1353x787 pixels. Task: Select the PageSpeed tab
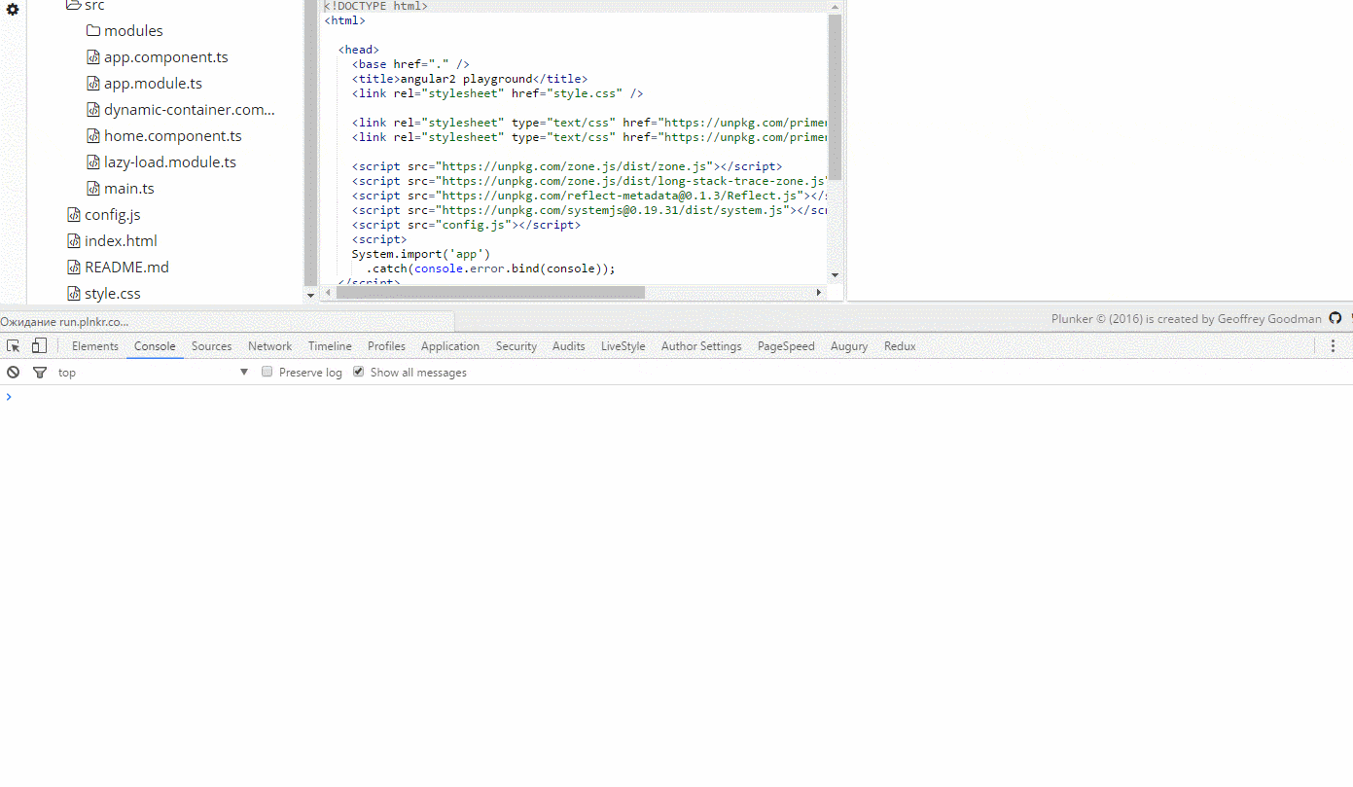click(x=786, y=345)
